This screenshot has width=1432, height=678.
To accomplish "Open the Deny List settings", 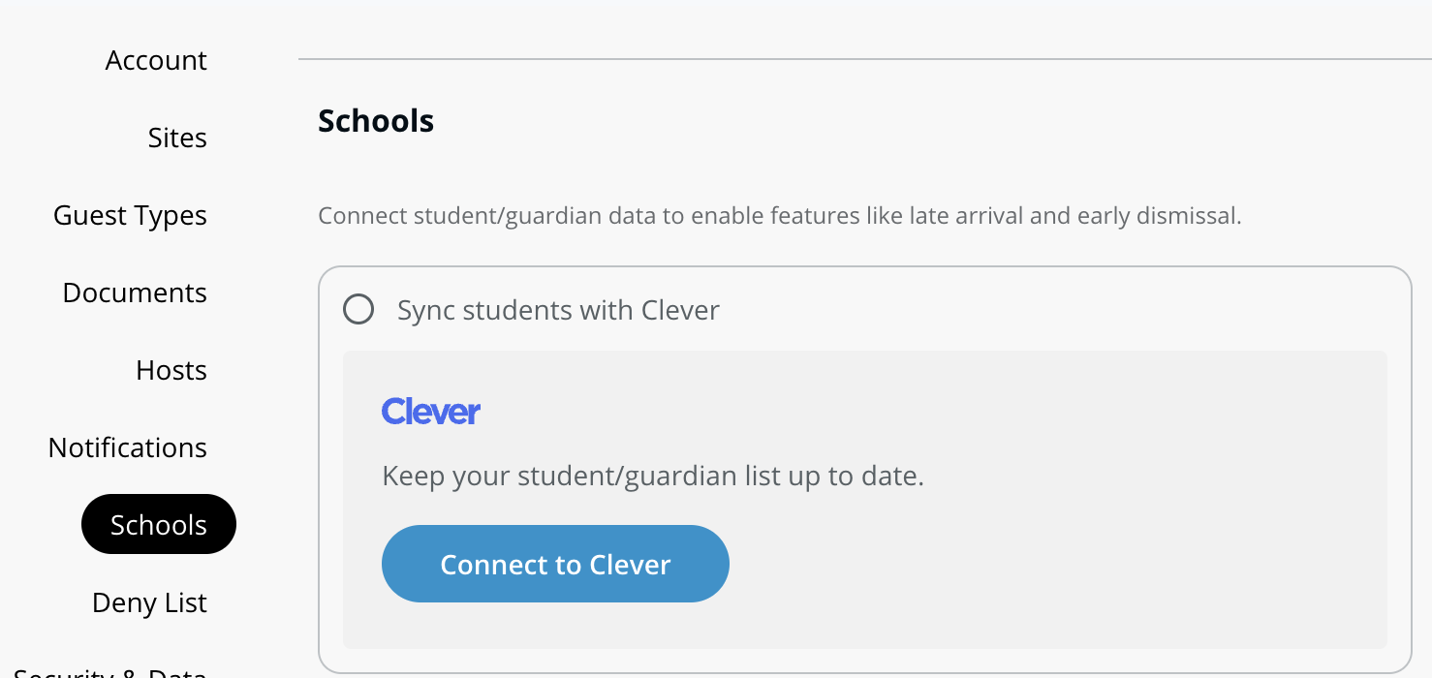I will tap(149, 602).
